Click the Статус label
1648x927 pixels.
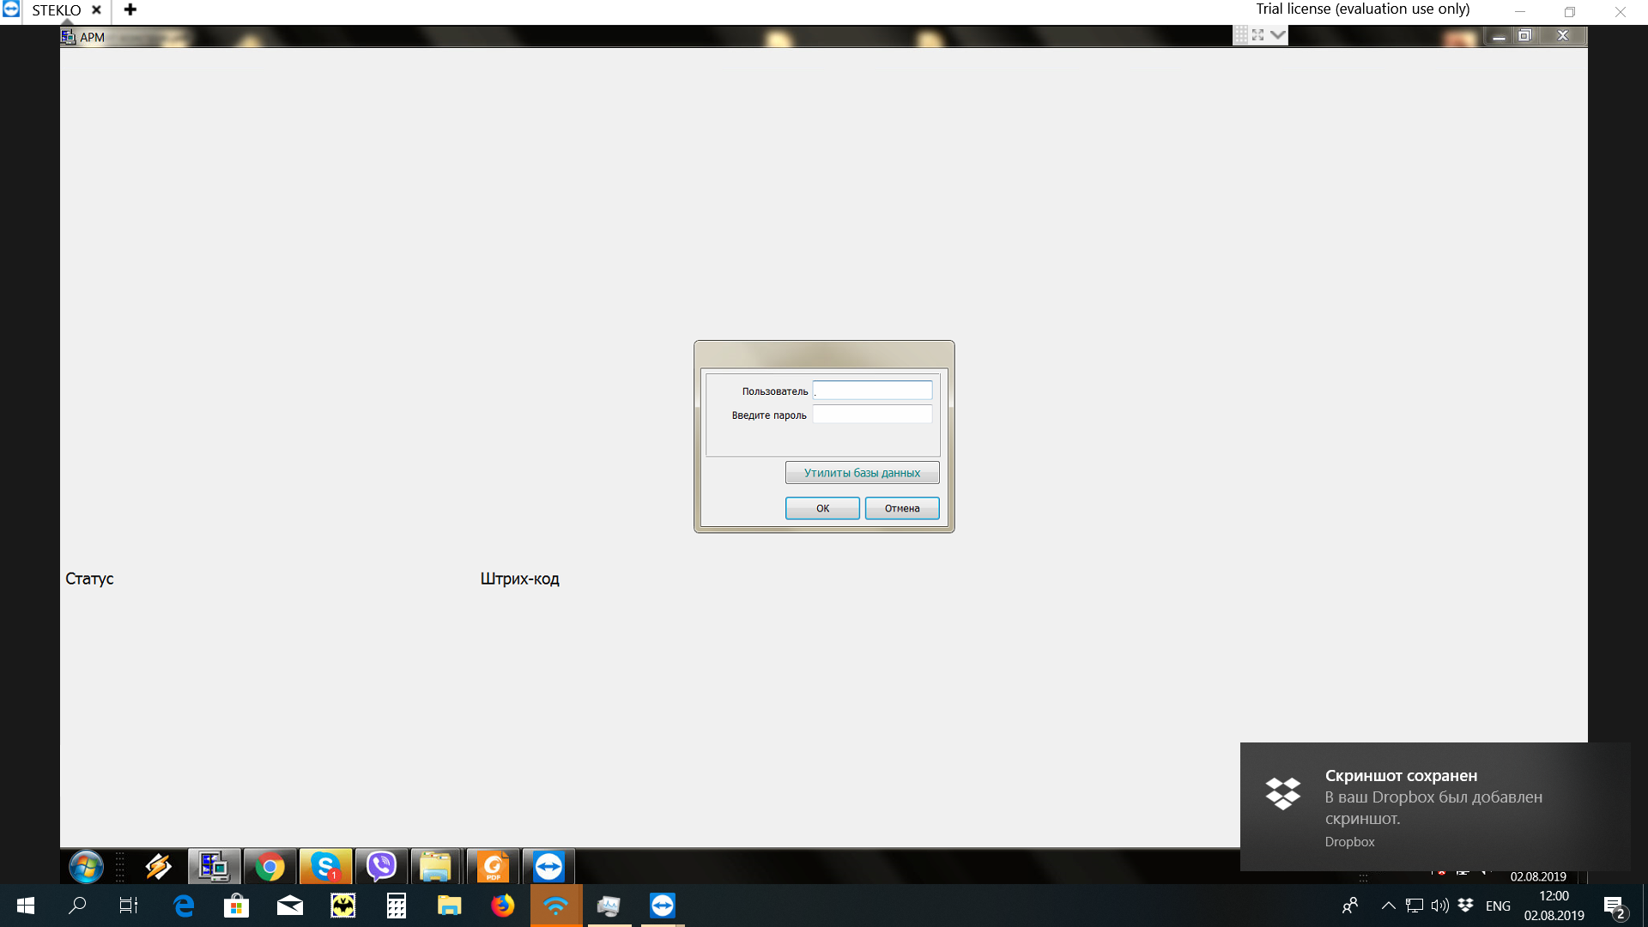pos(89,579)
